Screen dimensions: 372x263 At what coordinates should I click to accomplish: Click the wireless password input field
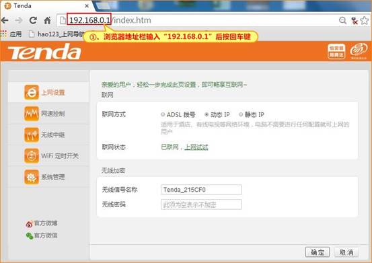(201, 204)
